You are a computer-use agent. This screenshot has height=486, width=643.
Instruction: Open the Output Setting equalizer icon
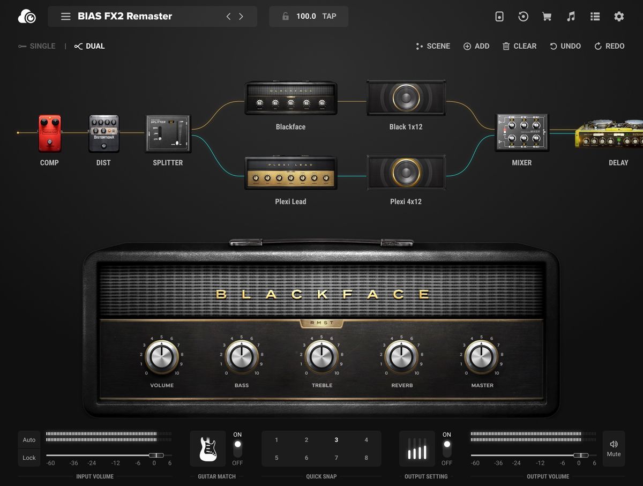point(417,448)
